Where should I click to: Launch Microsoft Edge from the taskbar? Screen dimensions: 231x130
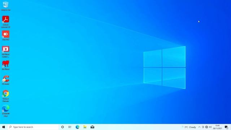point(77,127)
